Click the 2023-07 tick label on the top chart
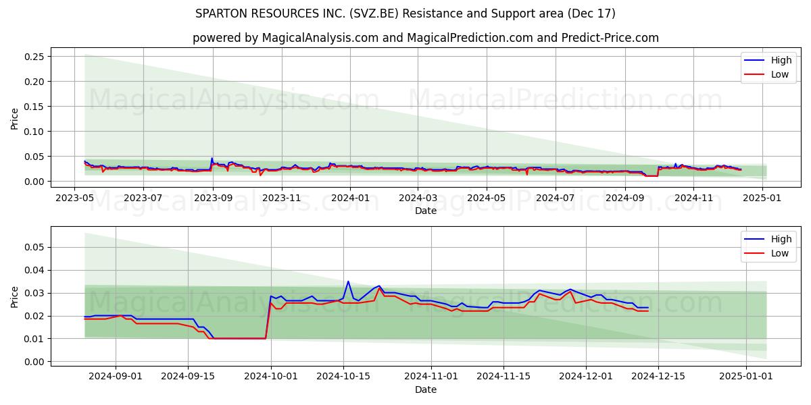The width and height of the screenshot is (811, 405). [144, 198]
